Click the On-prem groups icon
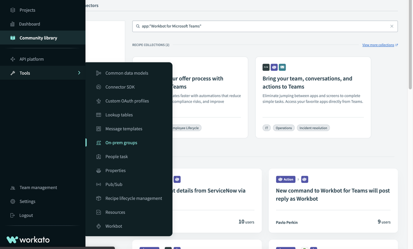The width and height of the screenshot is (413, 249). (98, 143)
